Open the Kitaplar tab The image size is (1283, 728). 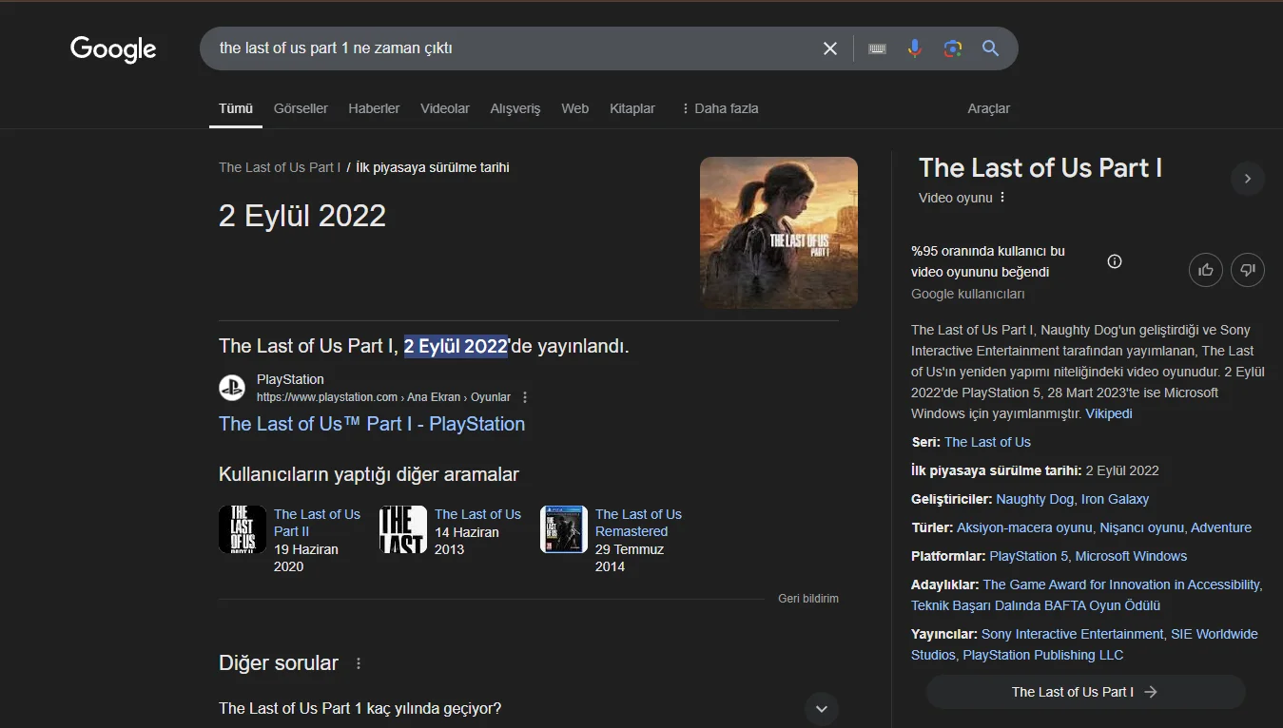tap(632, 108)
